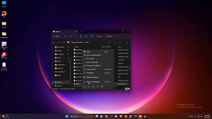Click Program Files (x86) in breadcrumb
212x119 pixels.
[77, 42]
